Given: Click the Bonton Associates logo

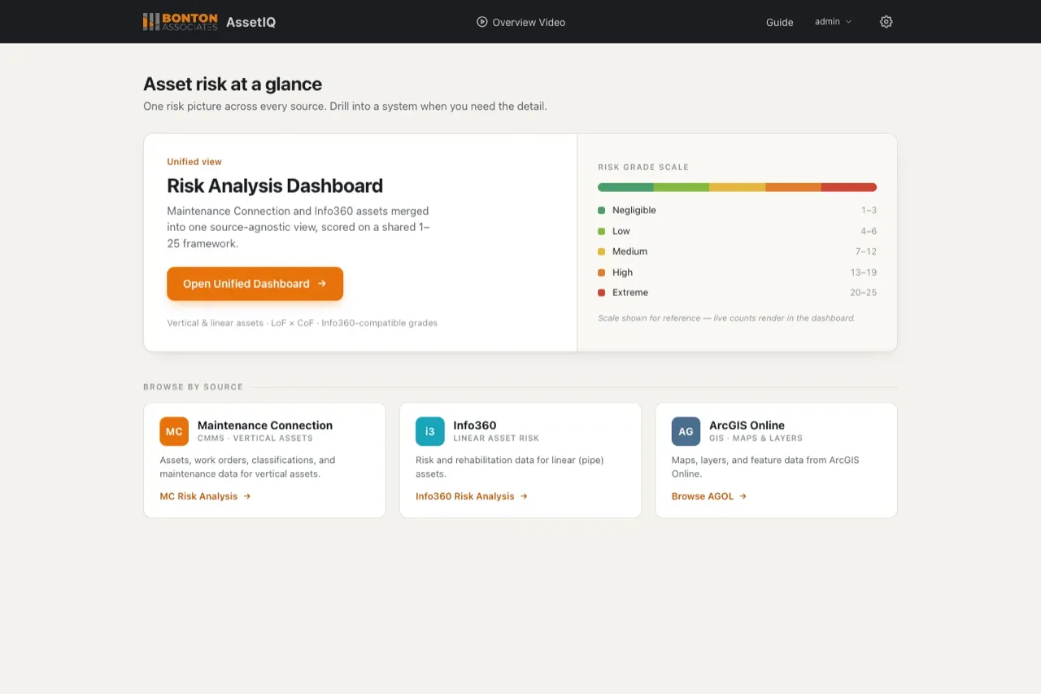Looking at the screenshot, I should coord(181,22).
